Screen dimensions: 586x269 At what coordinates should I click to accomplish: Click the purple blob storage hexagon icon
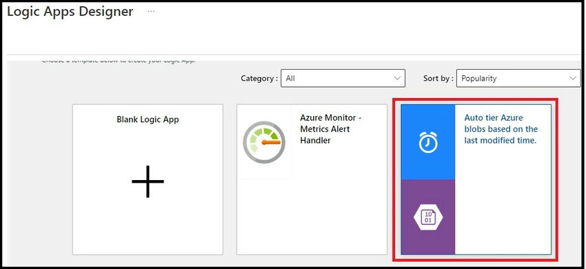click(x=428, y=217)
